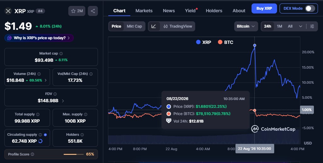Click the Market cap info icon
The width and height of the screenshot is (323, 163).
pos(61,54)
